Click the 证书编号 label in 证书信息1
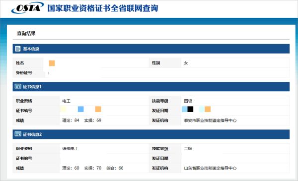This screenshot has width=298, height=181. click(24, 111)
